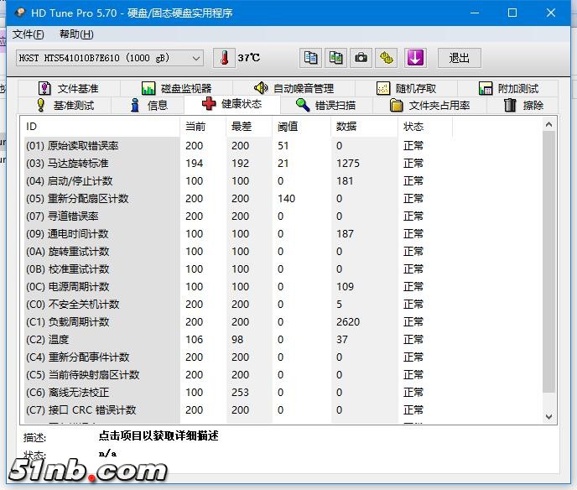
Task: Select the (05) 重新分配扇区计数 row
Action: (x=239, y=198)
